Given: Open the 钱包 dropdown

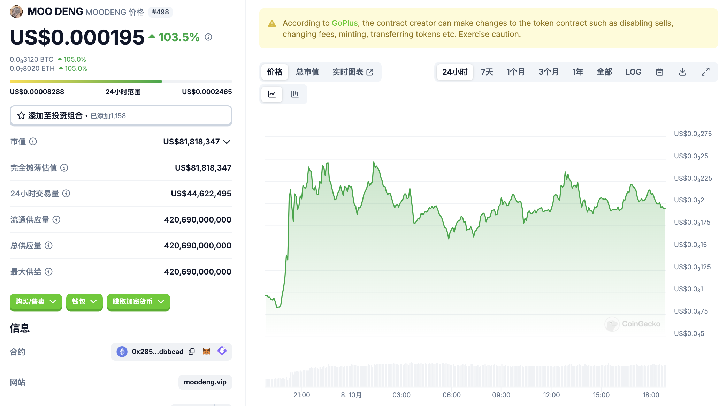Looking at the screenshot, I should tap(84, 302).
